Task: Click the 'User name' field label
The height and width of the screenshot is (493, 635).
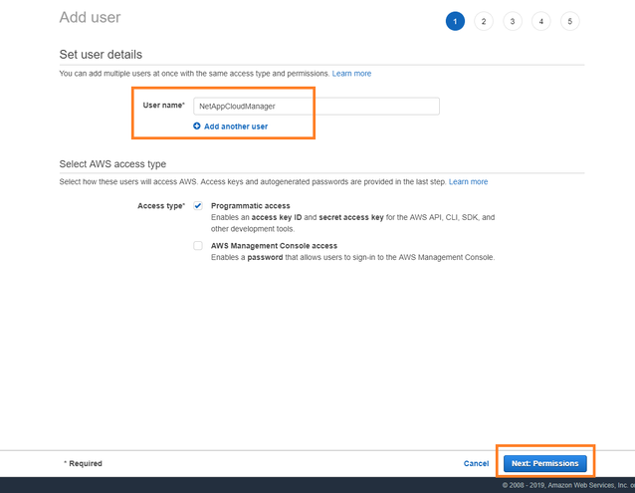Action: [162, 105]
